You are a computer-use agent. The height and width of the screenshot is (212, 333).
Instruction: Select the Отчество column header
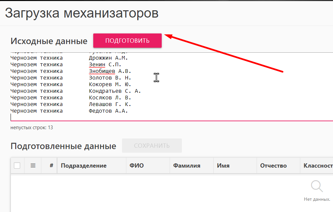pyautogui.click(x=273, y=166)
